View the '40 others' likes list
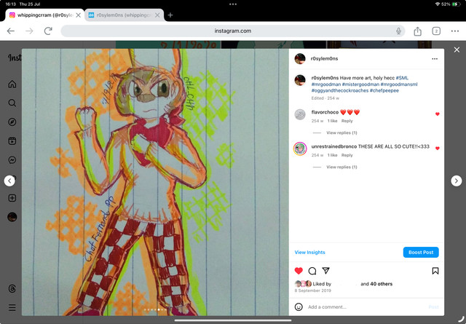Viewport: 466px width, 324px height. coord(382,284)
